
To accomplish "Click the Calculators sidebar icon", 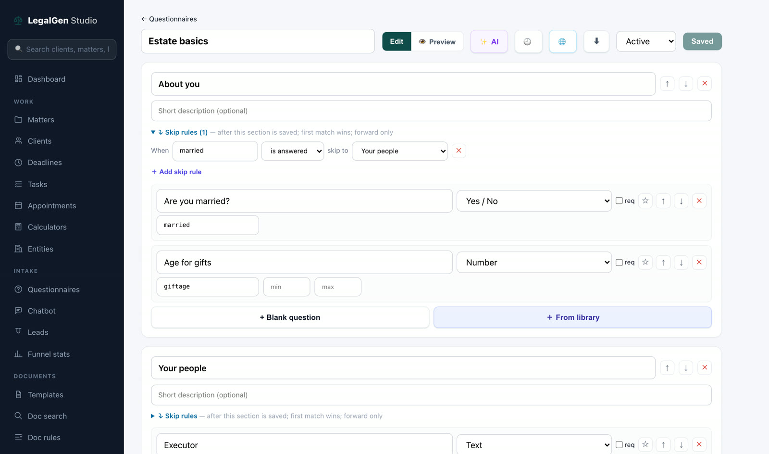I will point(18,227).
